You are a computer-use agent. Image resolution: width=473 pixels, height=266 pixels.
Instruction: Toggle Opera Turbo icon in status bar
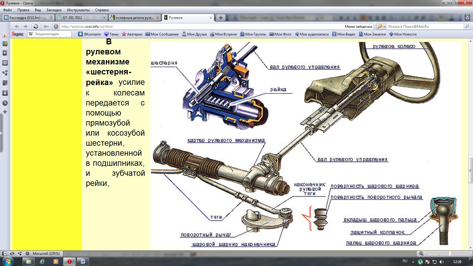[27, 254]
